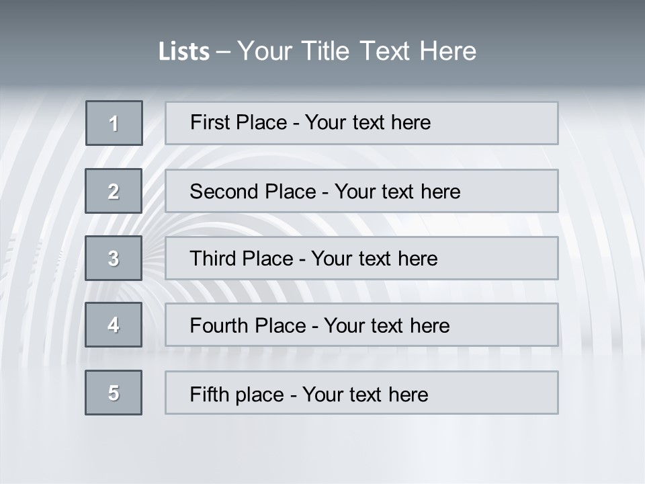Click the bold word "Lists" in the title
The image size is (645, 484).
184,51
